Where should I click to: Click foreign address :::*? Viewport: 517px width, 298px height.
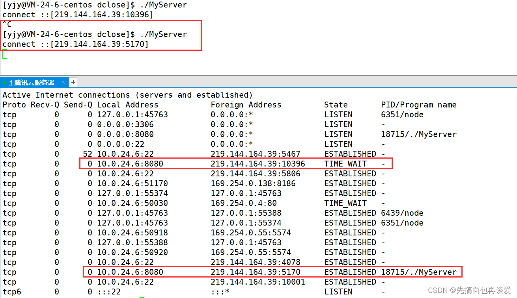pyautogui.click(x=220, y=292)
